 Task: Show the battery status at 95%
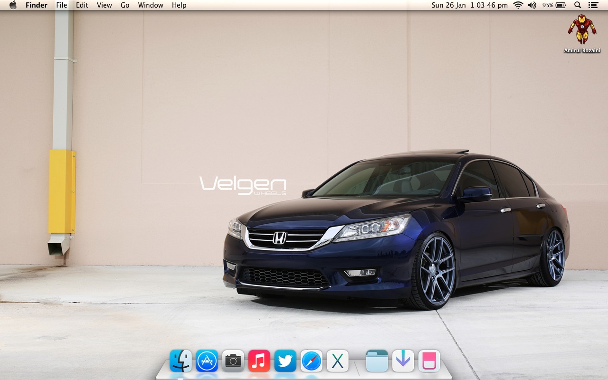[x=554, y=5]
